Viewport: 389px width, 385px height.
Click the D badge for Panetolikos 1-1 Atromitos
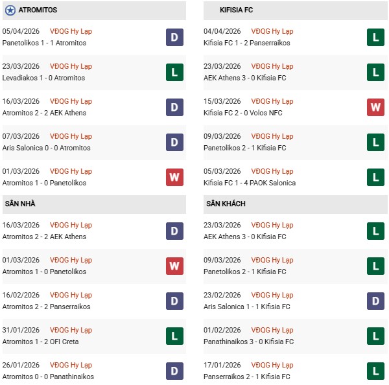(174, 37)
